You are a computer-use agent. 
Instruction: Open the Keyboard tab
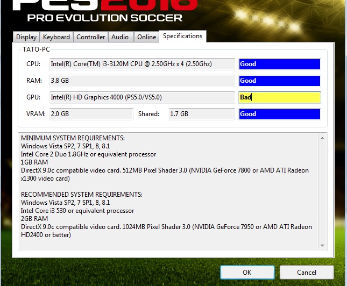pyautogui.click(x=56, y=37)
